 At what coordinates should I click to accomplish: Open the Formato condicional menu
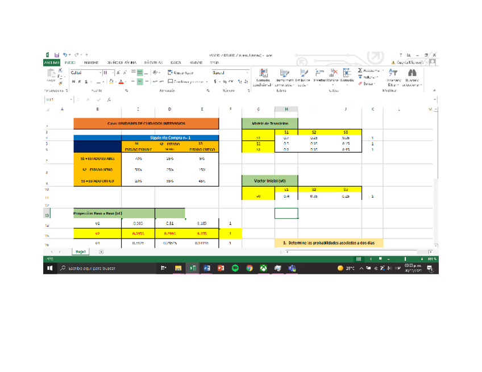point(263,77)
